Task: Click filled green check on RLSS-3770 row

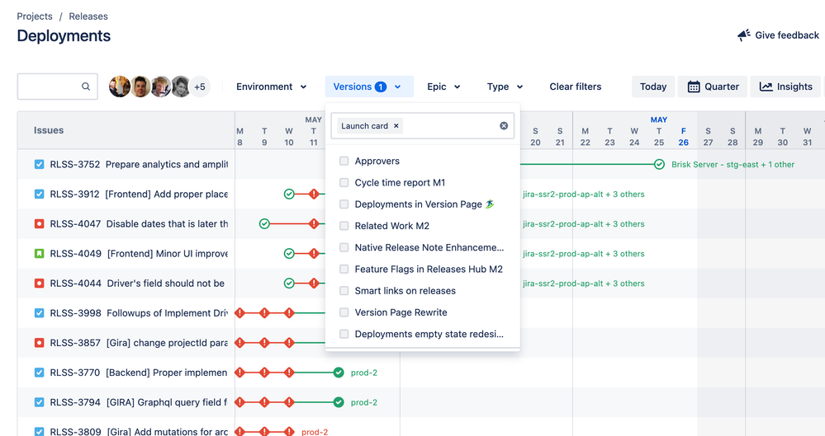Action: tap(339, 373)
